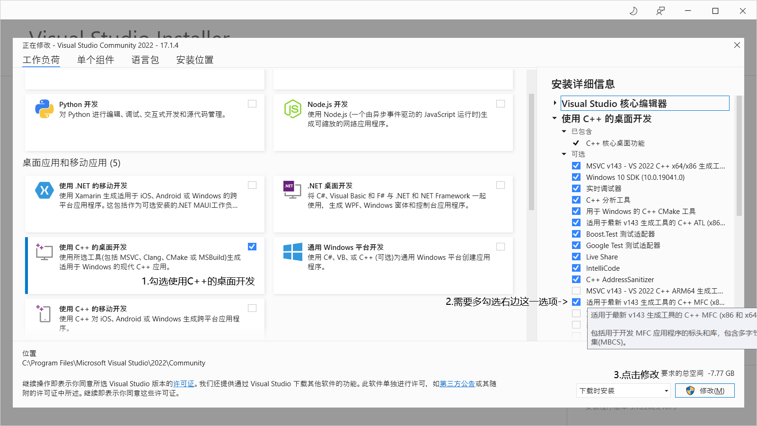Click the C++ desktop development monitor icon
Viewport: 757px width, 426px height.
pos(44,251)
